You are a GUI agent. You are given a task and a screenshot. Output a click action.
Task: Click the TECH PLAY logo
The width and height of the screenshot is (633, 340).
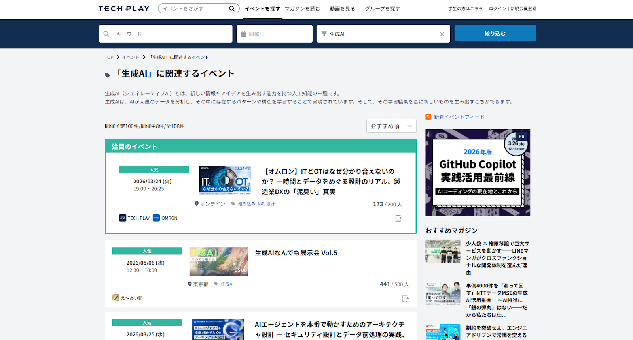pos(124,9)
